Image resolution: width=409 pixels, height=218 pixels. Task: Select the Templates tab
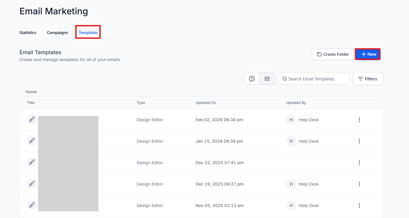tap(88, 32)
